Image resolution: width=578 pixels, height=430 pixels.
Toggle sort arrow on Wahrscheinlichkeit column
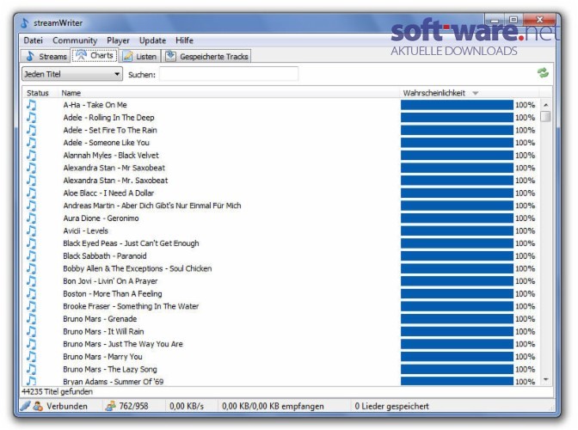(x=476, y=93)
